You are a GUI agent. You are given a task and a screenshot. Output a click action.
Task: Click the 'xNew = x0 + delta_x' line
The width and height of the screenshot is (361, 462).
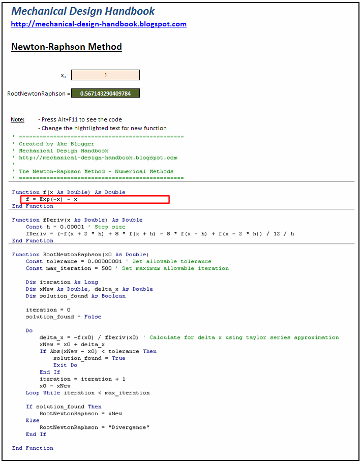coord(72,345)
